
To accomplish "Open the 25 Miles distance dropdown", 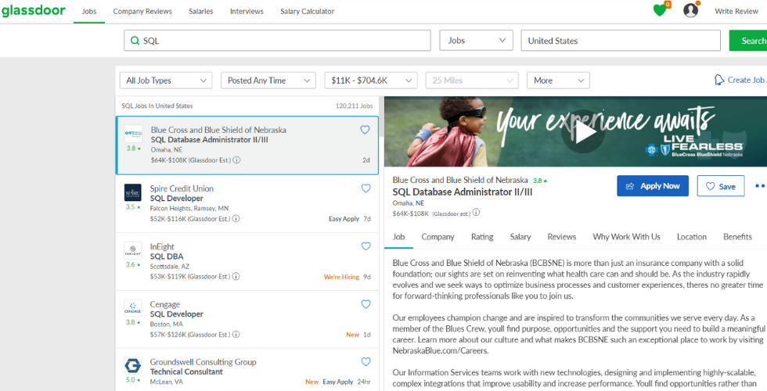I will click(x=472, y=81).
